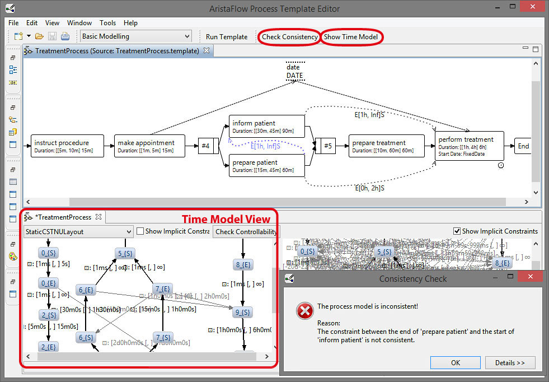The width and height of the screenshot is (549, 382).
Task: Select time model node 6_{E}
Action: (x=86, y=290)
